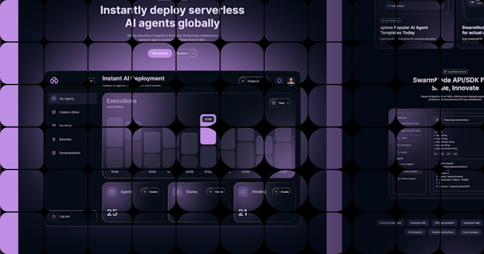Click the plus icon in the top Create button
Viewport: 484px width, 254px height.
click(243, 81)
